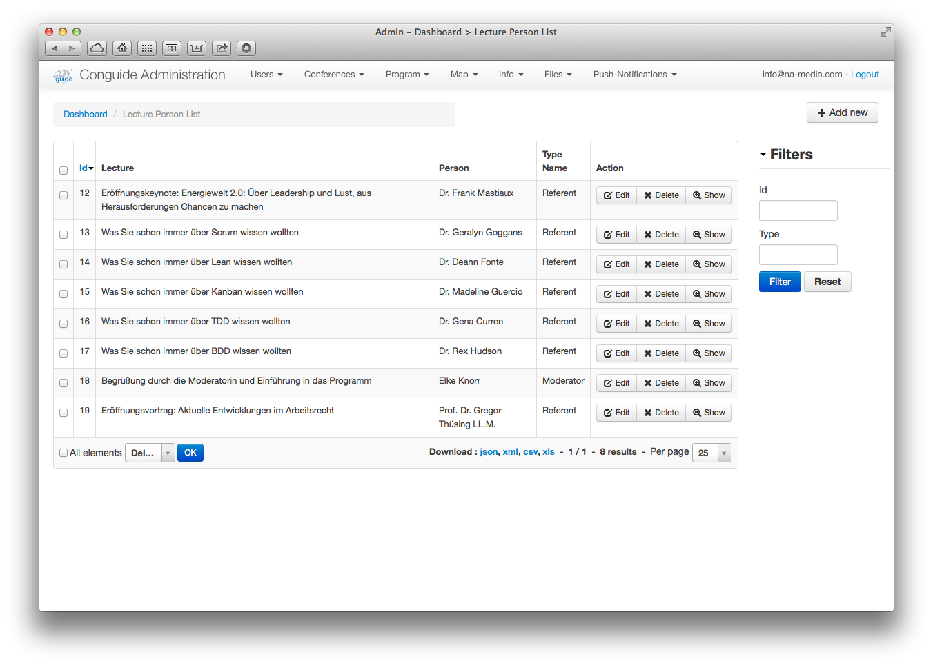Check the checkbox for row 15
The image size is (933, 666).
pos(63,294)
